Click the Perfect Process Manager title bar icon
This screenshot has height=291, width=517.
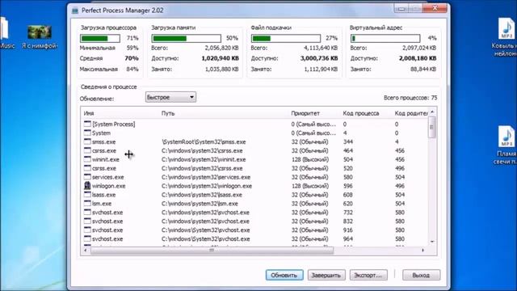pyautogui.click(x=75, y=11)
